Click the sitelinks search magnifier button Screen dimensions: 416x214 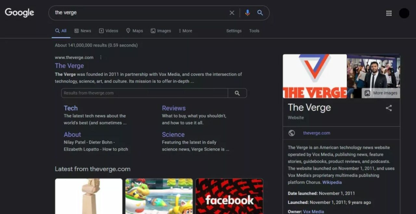[x=237, y=93]
